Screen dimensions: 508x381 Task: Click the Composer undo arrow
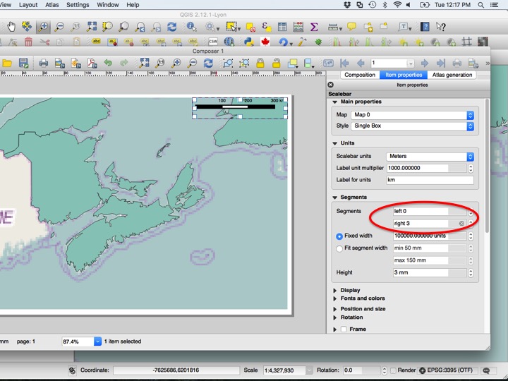(108, 63)
